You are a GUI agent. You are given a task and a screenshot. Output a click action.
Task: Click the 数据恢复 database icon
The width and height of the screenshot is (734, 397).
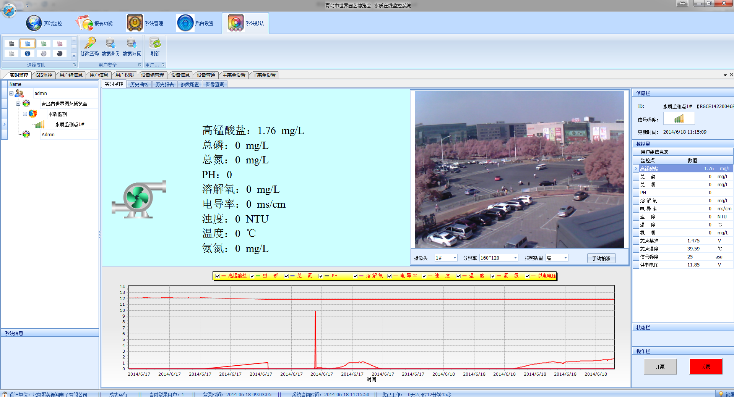coord(132,43)
